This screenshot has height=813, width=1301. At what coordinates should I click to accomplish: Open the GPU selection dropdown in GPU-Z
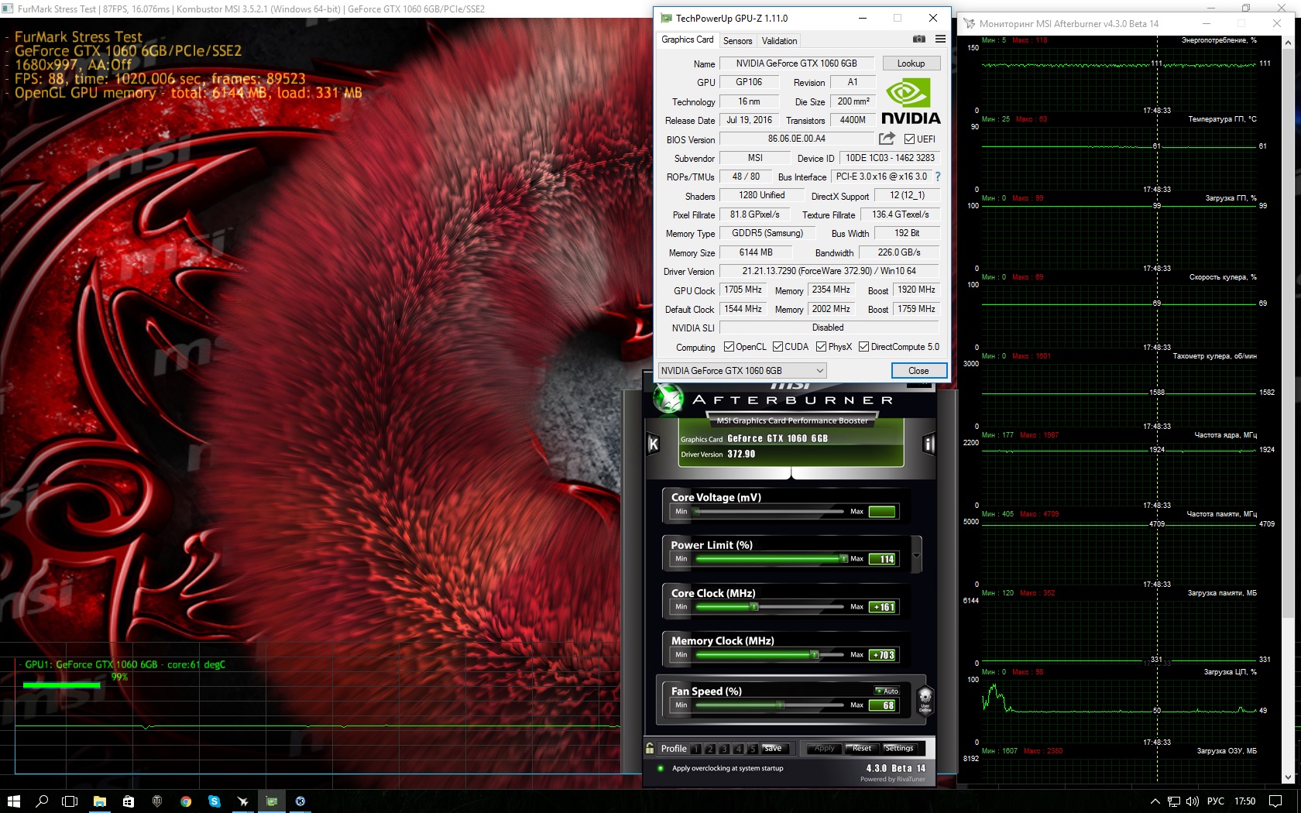(x=742, y=371)
